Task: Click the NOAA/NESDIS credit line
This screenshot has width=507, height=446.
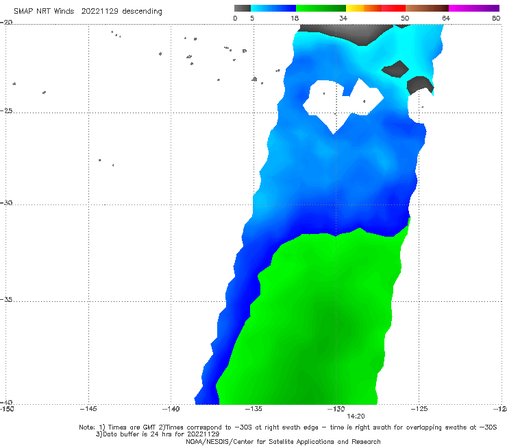Action: click(x=283, y=442)
